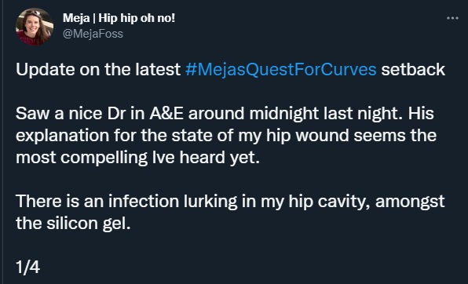This screenshot has width=468, height=284.
Task: Click the 'There is an infection lurking' line
Action: [x=230, y=202]
